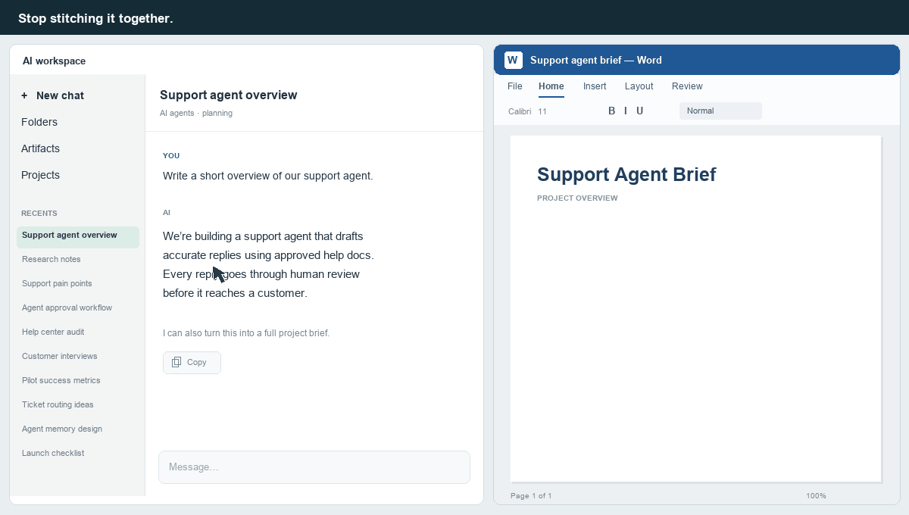Toggle Underline formatting in Word

[639, 111]
